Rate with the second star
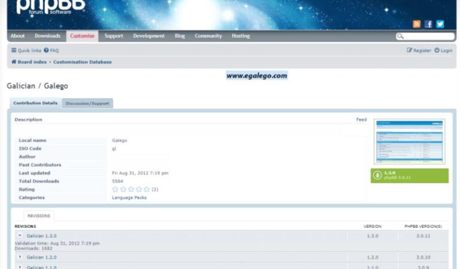Viewport: 460px width, 269px height. click(123, 189)
